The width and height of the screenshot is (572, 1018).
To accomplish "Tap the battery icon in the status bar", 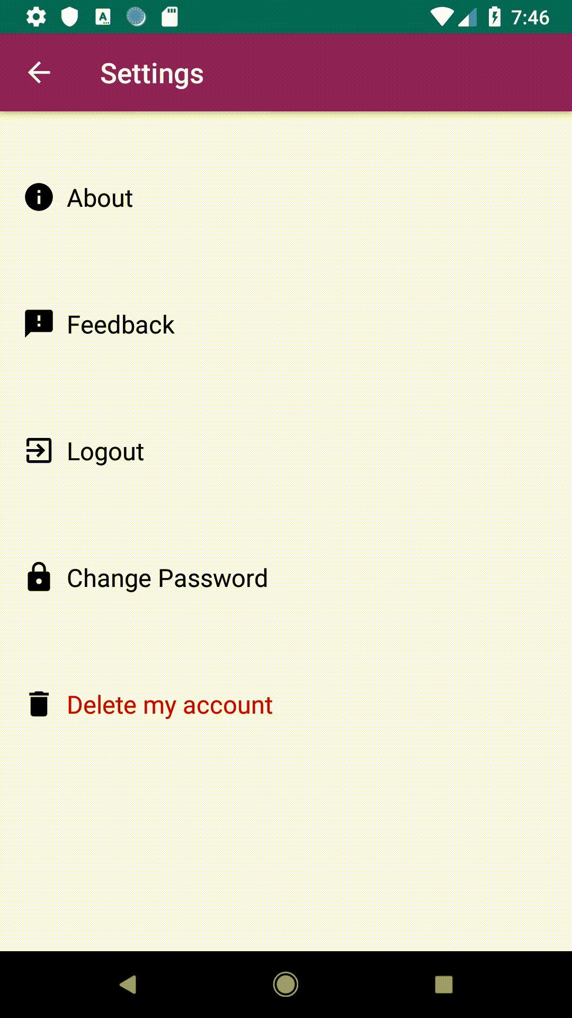I will tap(495, 17).
